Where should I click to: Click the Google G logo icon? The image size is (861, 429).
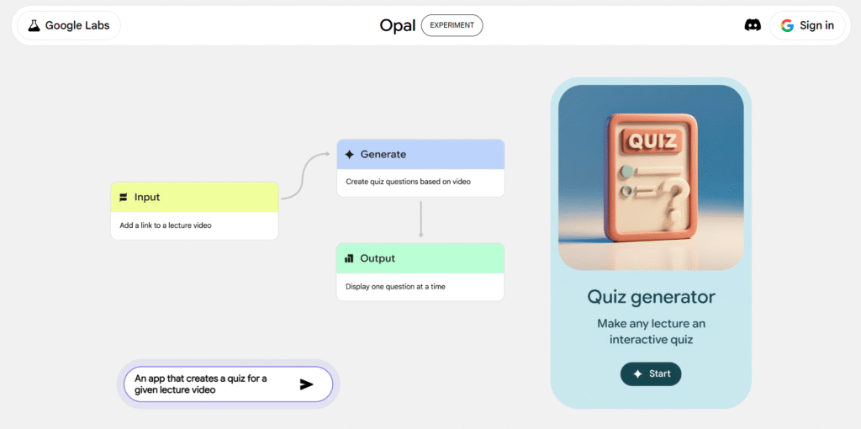click(787, 25)
